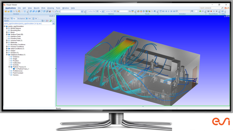Click the Explorer filter icon with red marker
Viewport: 233px width, 131px height.
46,21
